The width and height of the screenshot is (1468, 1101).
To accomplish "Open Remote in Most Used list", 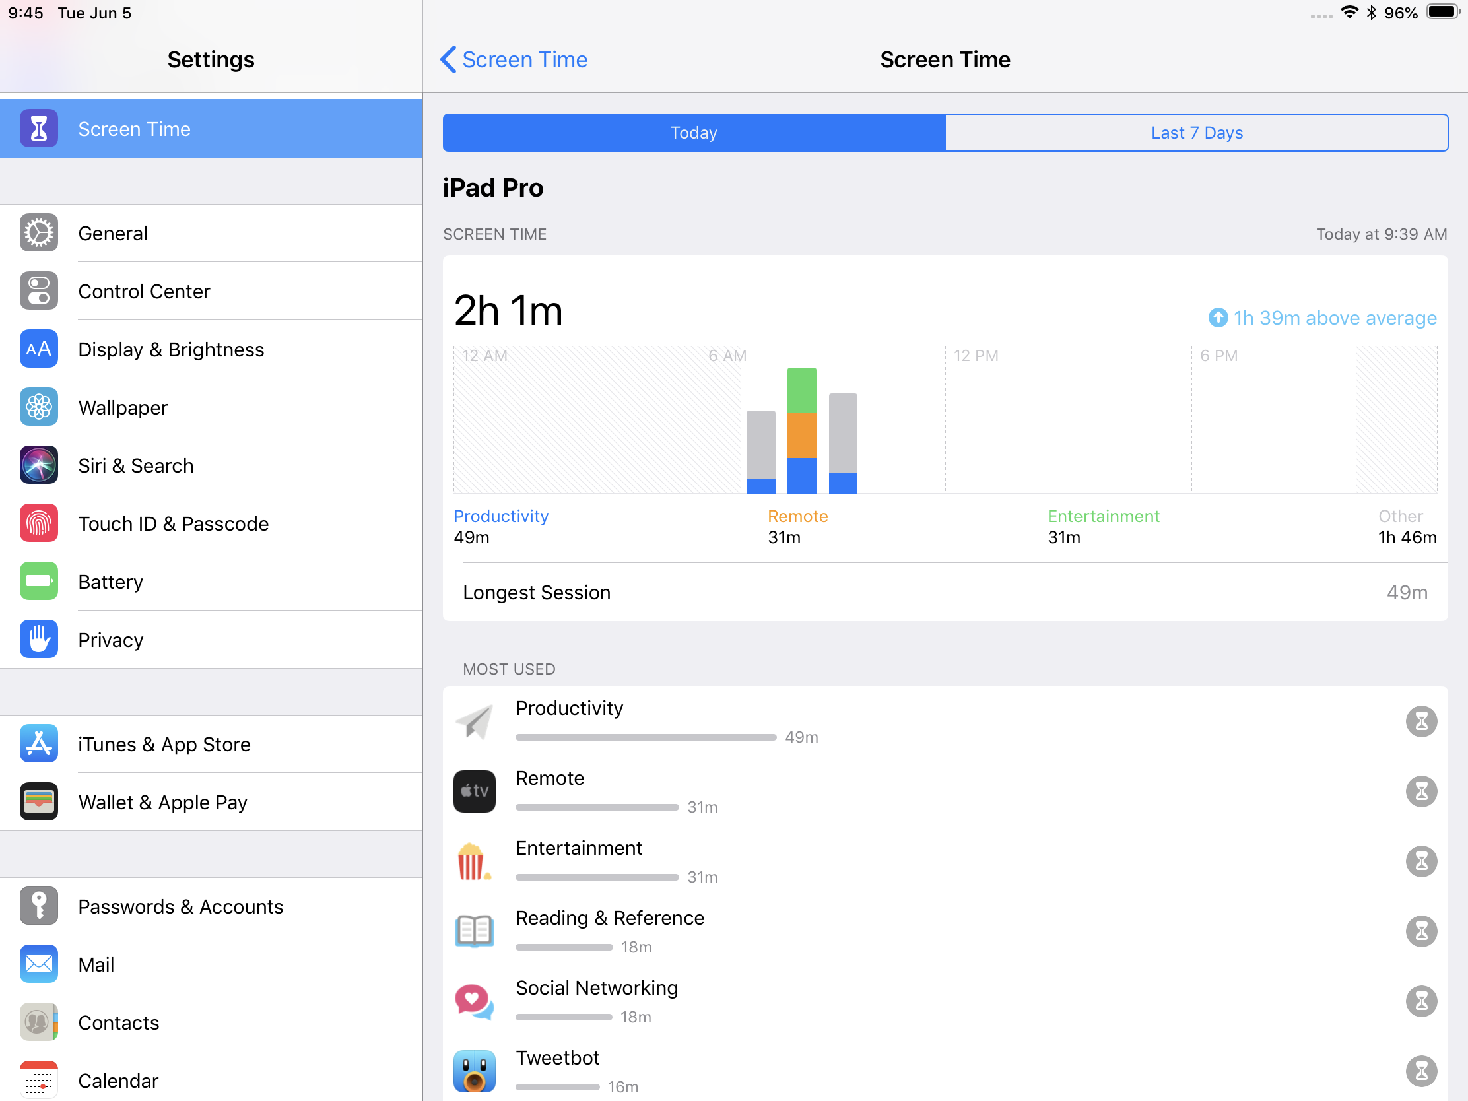I will coord(945,791).
